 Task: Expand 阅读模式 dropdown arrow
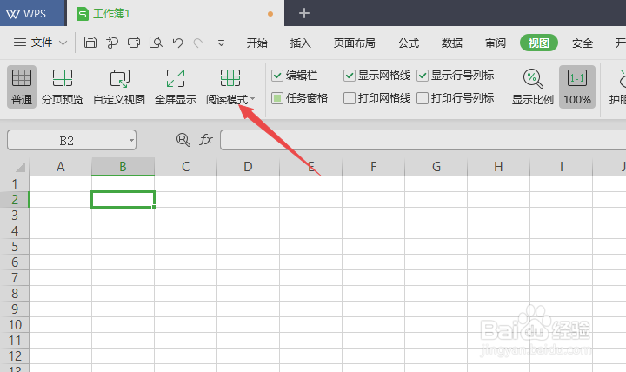click(253, 98)
